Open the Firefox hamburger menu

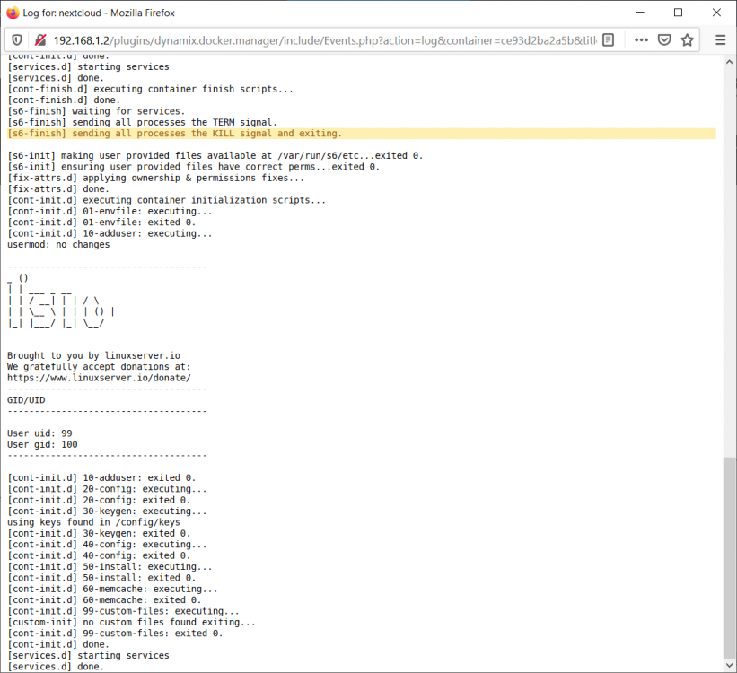[x=720, y=40]
